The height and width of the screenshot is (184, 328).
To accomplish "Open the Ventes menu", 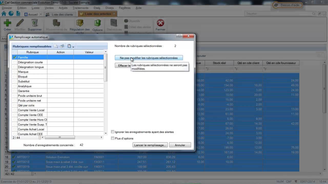I will coord(49,8).
